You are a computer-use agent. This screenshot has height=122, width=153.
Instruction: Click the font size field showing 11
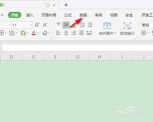tap(21, 25)
